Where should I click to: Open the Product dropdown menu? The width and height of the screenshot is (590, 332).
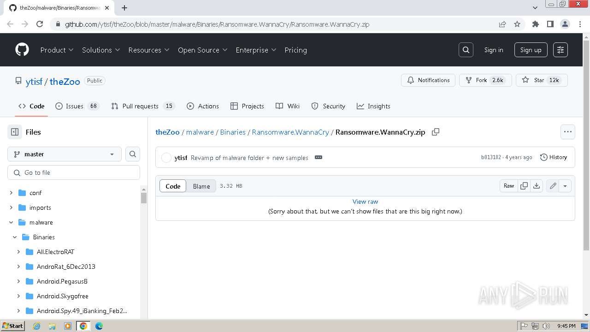click(57, 50)
